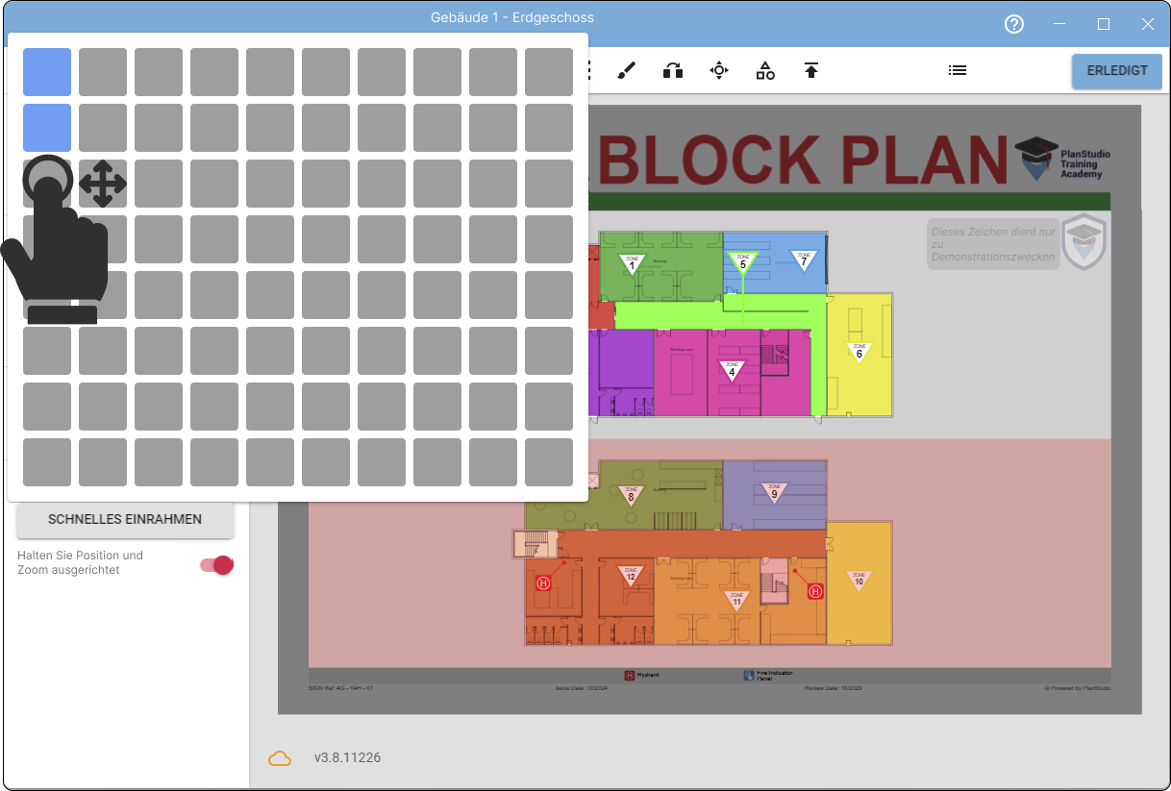Select the paintbrush tool in toolbar
The width and height of the screenshot is (1171, 791).
[x=627, y=70]
